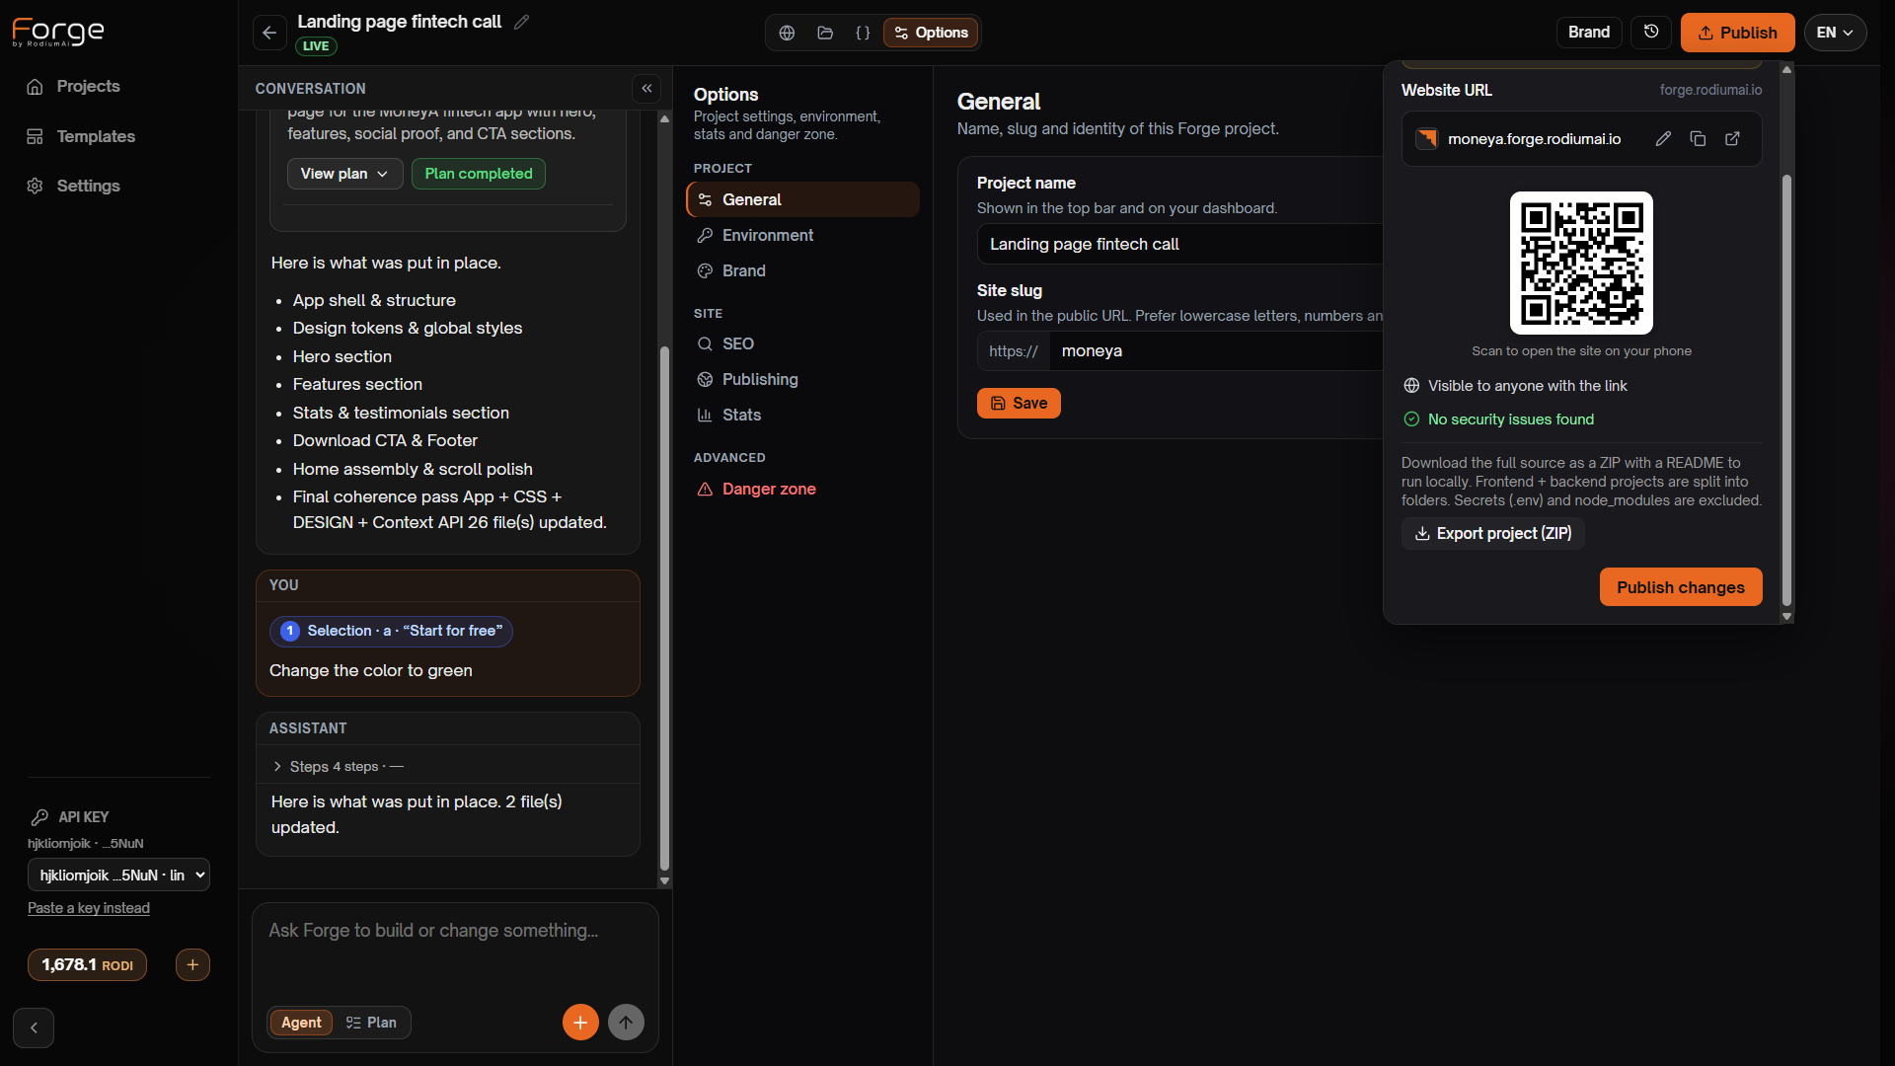Image resolution: width=1895 pixels, height=1066 pixels.
Task: Click the back arrow next to project title
Action: [x=269, y=33]
